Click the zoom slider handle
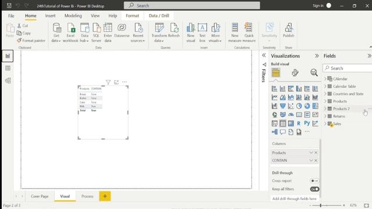Screen dimensions: 372x209 coord(320,205)
